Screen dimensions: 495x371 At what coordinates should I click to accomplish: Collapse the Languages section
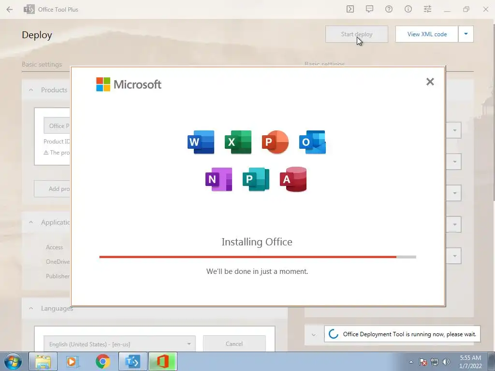(31, 308)
